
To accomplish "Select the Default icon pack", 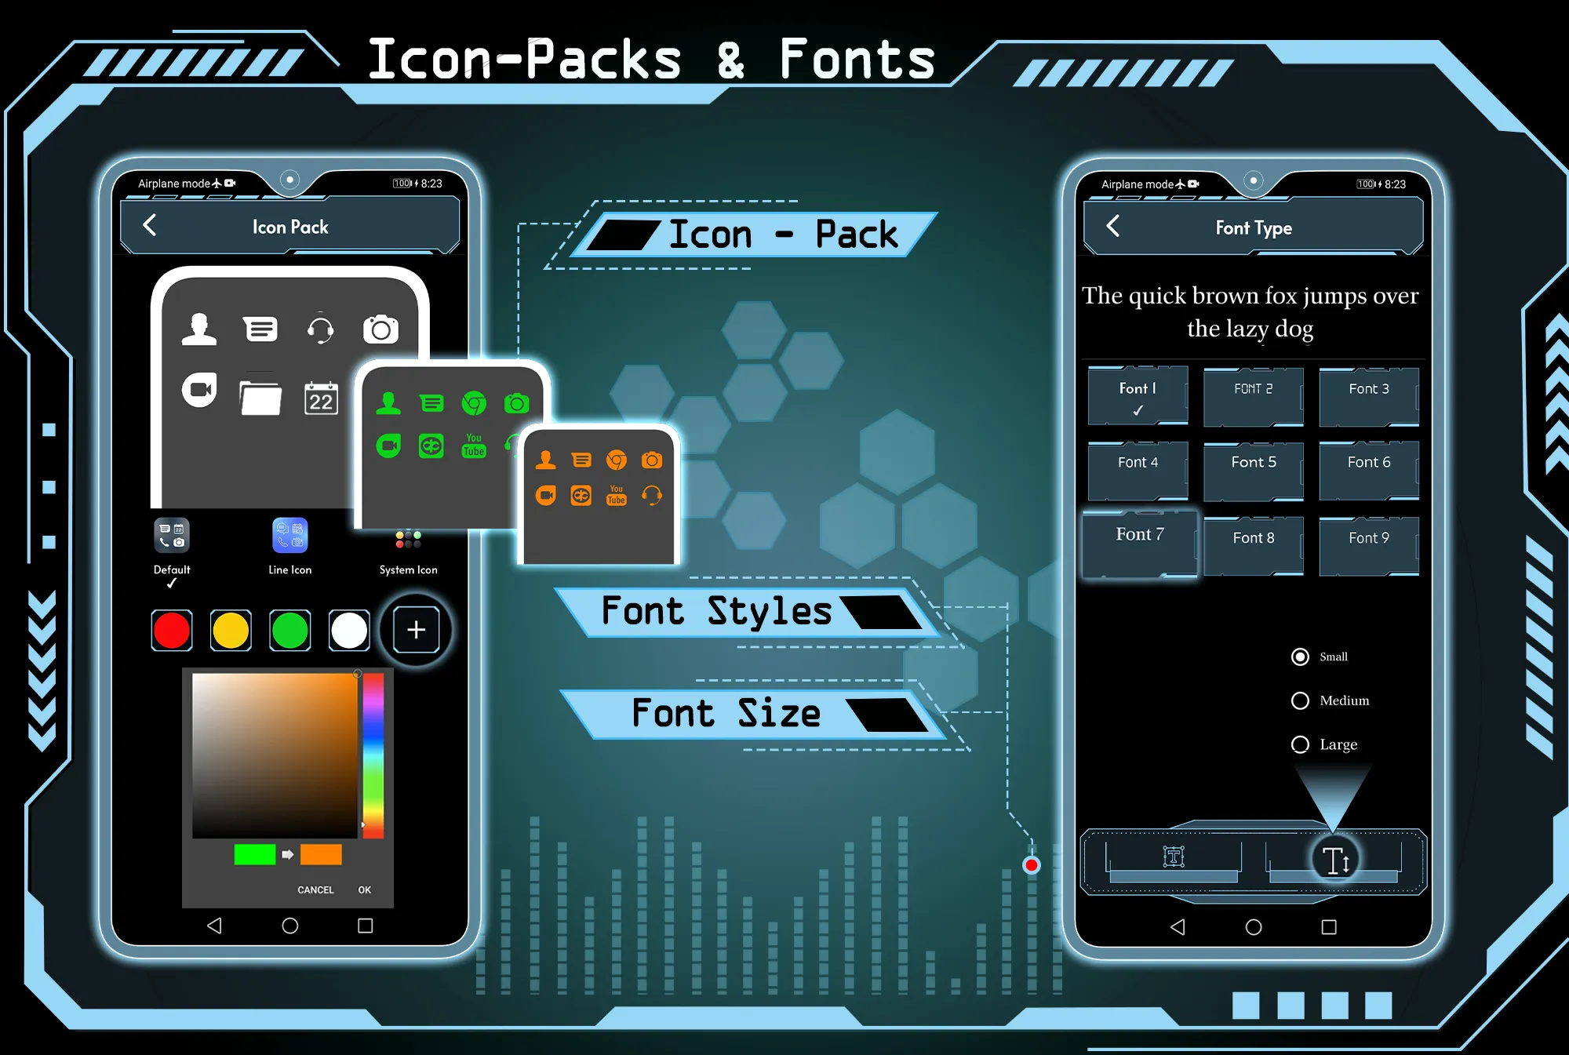I will coord(174,543).
